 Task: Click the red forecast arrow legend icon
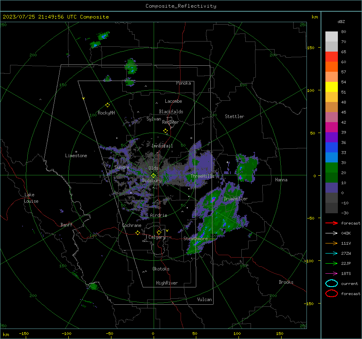click(x=331, y=223)
